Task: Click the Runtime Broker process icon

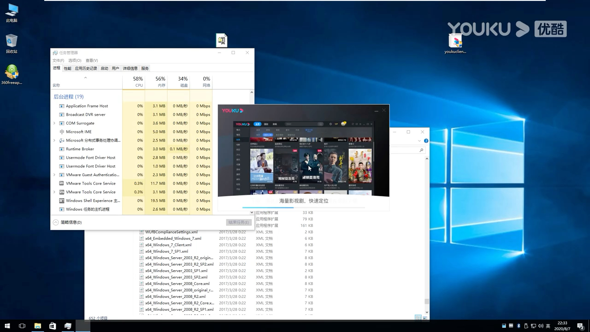Action: pos(62,149)
